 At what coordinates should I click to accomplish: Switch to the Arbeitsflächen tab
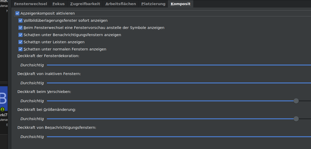[x=120, y=4]
